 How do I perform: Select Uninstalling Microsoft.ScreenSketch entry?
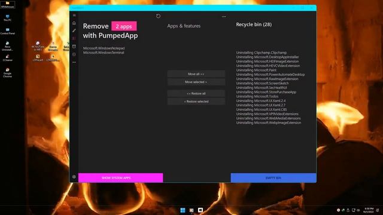(x=262, y=83)
